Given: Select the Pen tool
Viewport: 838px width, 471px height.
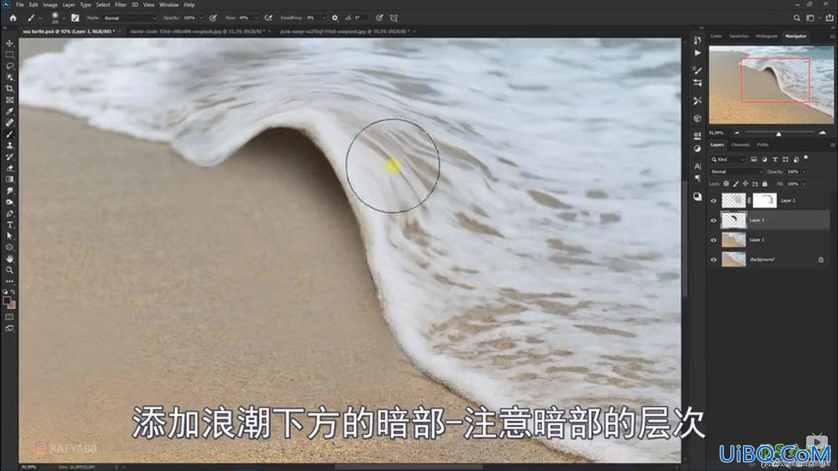Looking at the screenshot, I should (x=10, y=214).
